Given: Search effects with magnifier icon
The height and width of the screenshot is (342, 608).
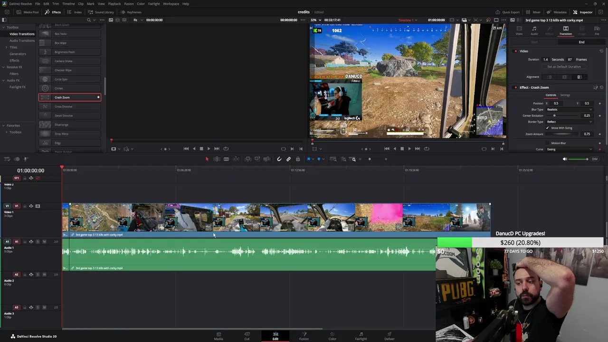Looking at the screenshot, I should (x=88, y=20).
